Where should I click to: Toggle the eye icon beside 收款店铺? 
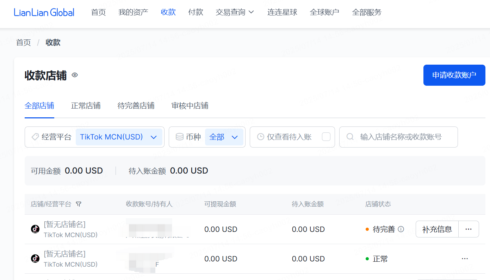point(75,75)
